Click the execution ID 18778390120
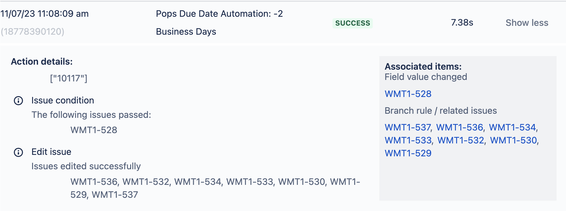This screenshot has height=211, width=566. click(32, 31)
